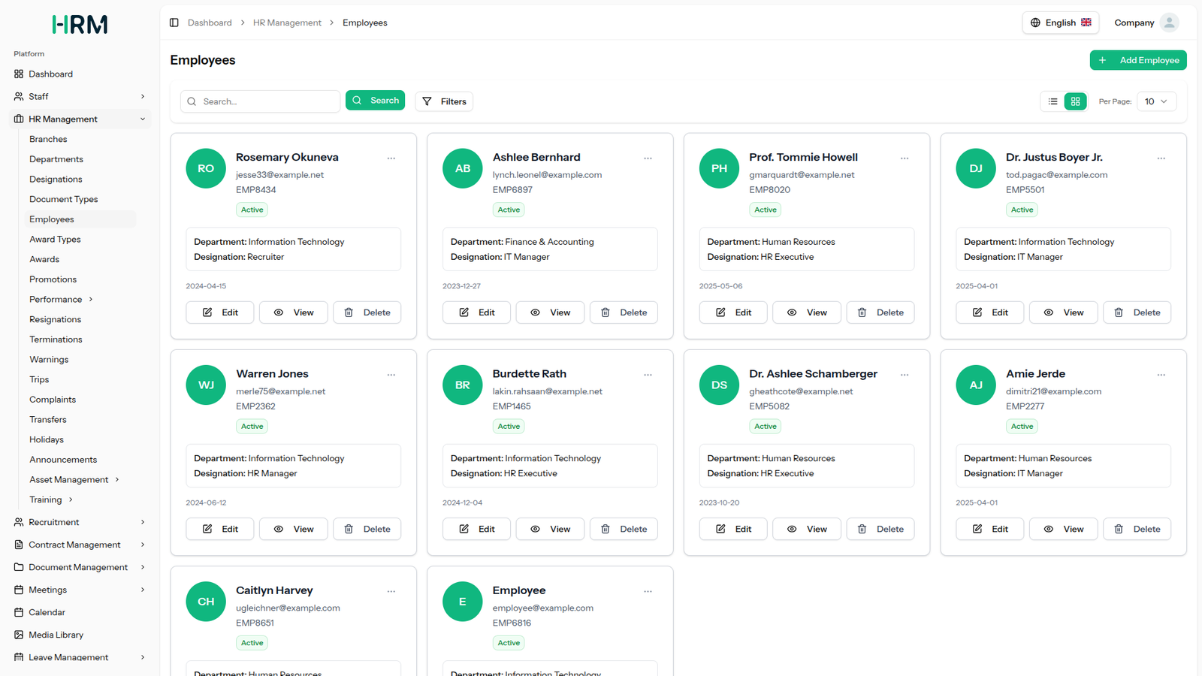Screen dimensions: 1202x676
Task: Expand the Meetings menu
Action: pyautogui.click(x=80, y=590)
